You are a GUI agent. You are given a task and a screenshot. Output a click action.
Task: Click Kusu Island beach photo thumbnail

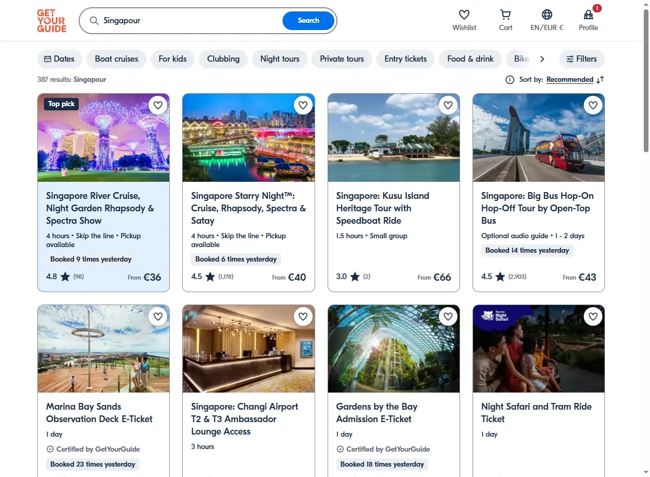394,138
